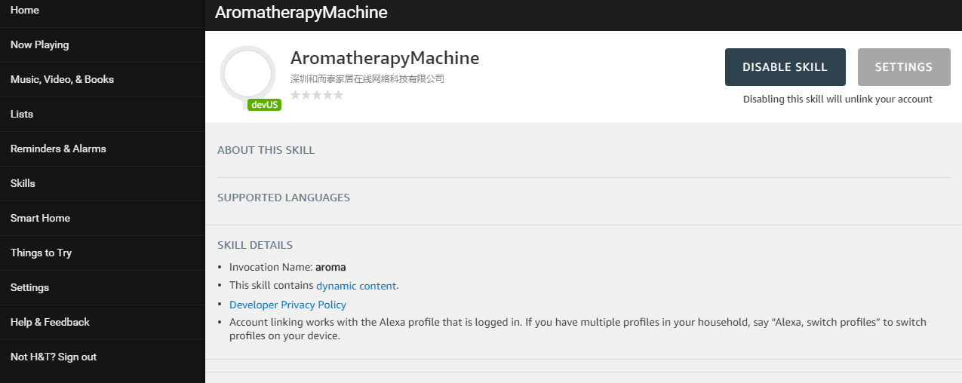Image resolution: width=962 pixels, height=383 pixels.
Task: Click the green devUS badge
Action: pyautogui.click(x=264, y=105)
